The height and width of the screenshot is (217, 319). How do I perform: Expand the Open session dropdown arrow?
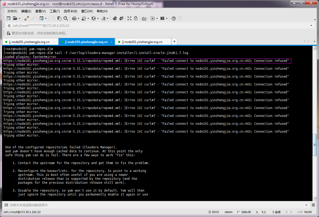click(x=19, y=19)
